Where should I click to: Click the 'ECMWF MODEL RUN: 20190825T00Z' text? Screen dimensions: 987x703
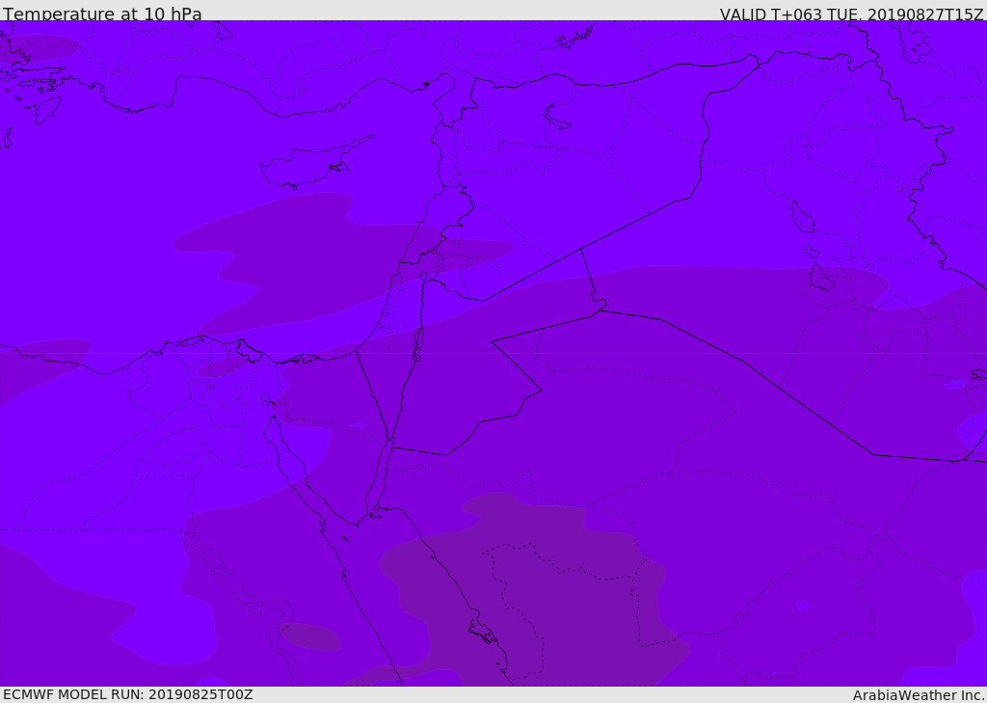click(x=128, y=695)
